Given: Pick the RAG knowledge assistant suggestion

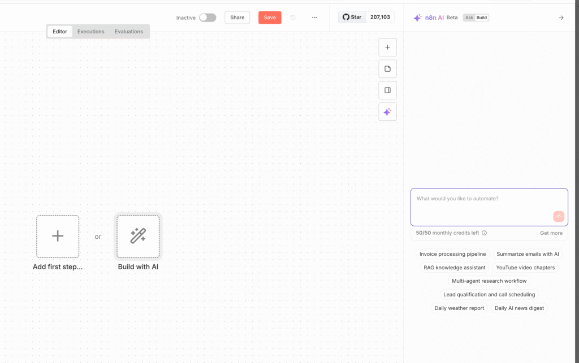Looking at the screenshot, I should click(455, 268).
